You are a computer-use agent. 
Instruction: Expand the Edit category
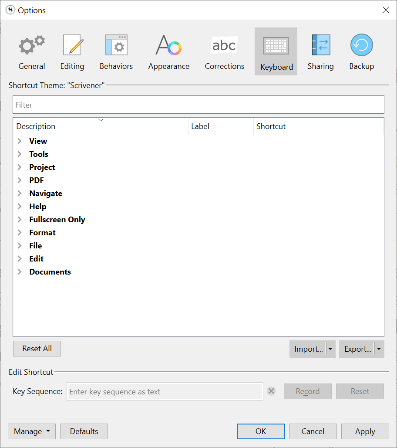tap(20, 258)
